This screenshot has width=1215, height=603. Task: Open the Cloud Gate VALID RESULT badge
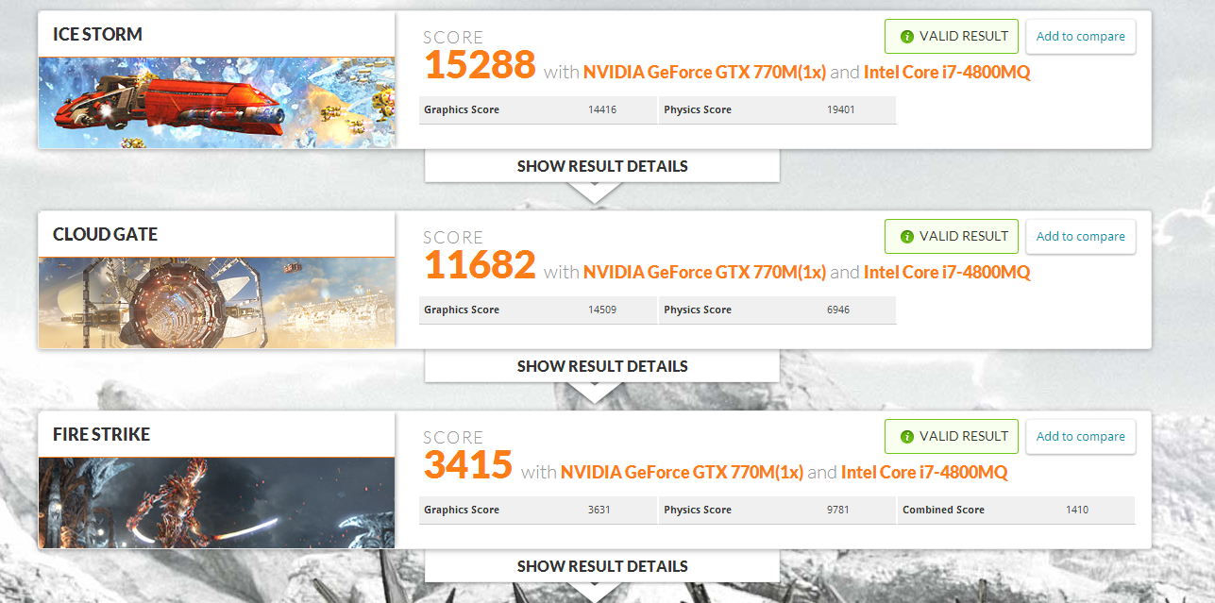[952, 237]
